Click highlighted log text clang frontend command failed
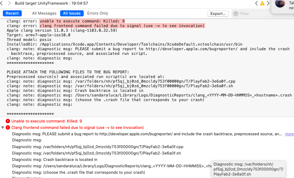The width and height of the screenshot is (294, 178). click(122, 26)
